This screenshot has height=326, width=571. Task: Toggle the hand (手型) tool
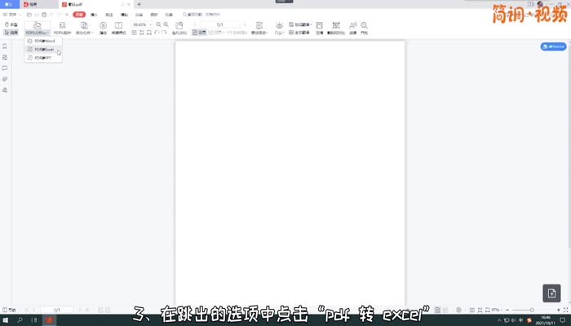[x=11, y=24]
